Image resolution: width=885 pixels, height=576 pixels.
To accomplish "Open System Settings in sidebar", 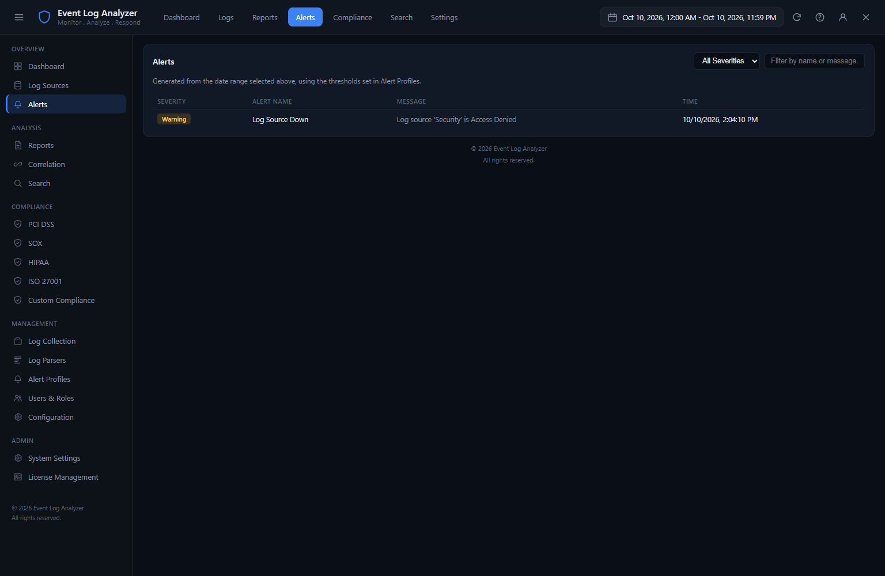I will (x=66, y=458).
